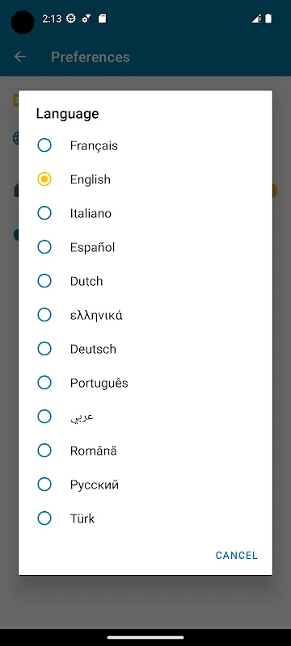Select the Română radio button
Viewport: 291px width, 646px height.
[44, 451]
